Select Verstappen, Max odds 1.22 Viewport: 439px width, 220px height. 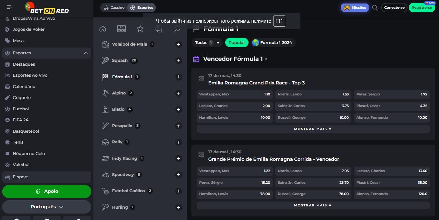235,171
